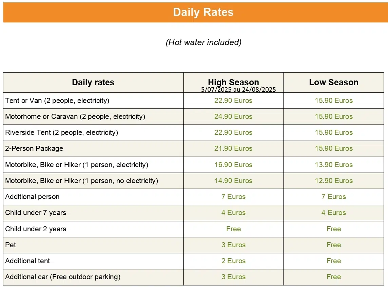Click the 13.90 Euros low season price
The width and height of the screenshot is (388, 287).
(333, 165)
